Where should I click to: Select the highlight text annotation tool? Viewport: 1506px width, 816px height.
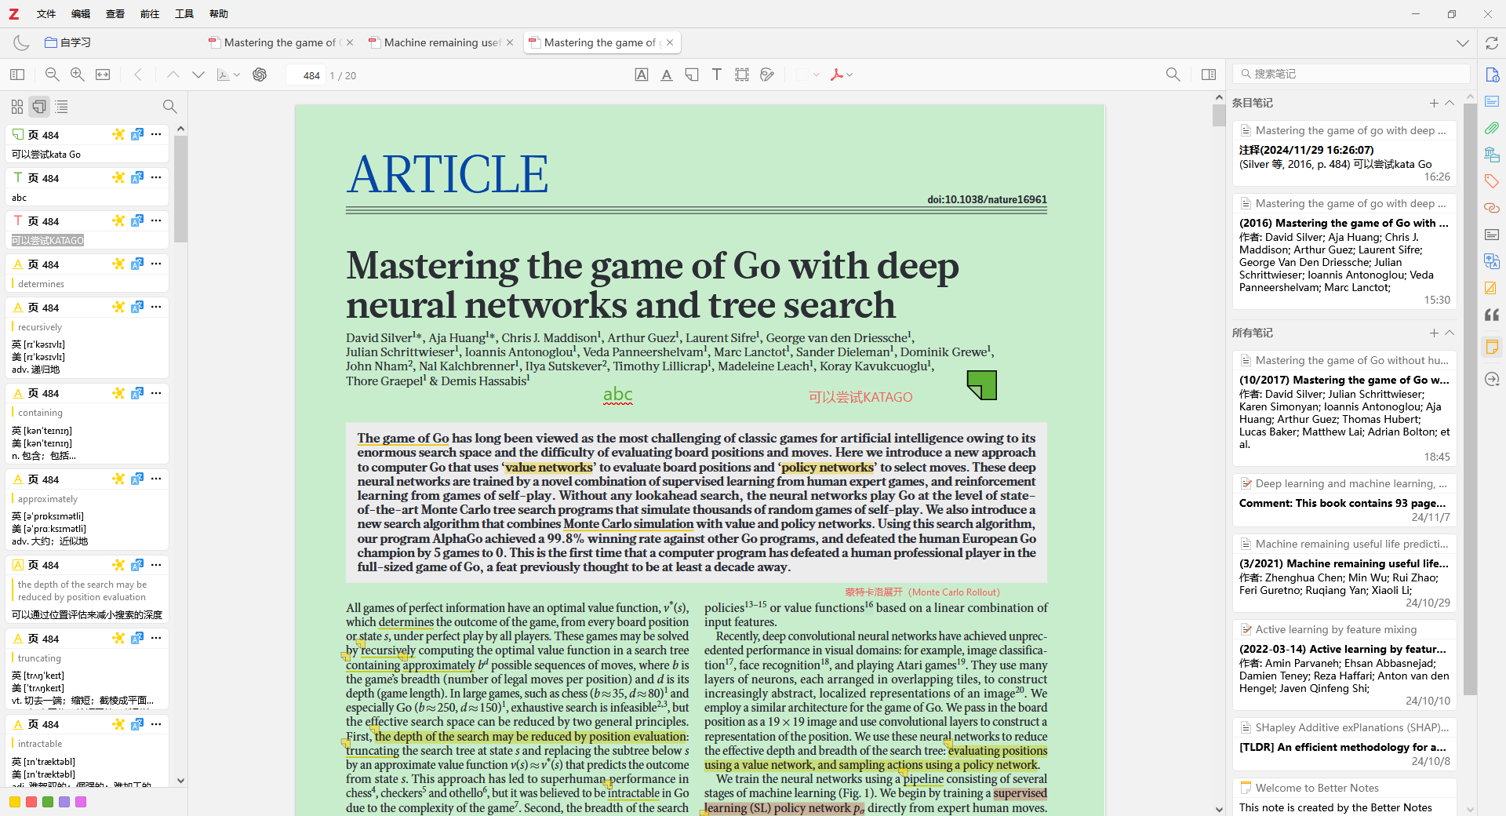642,75
